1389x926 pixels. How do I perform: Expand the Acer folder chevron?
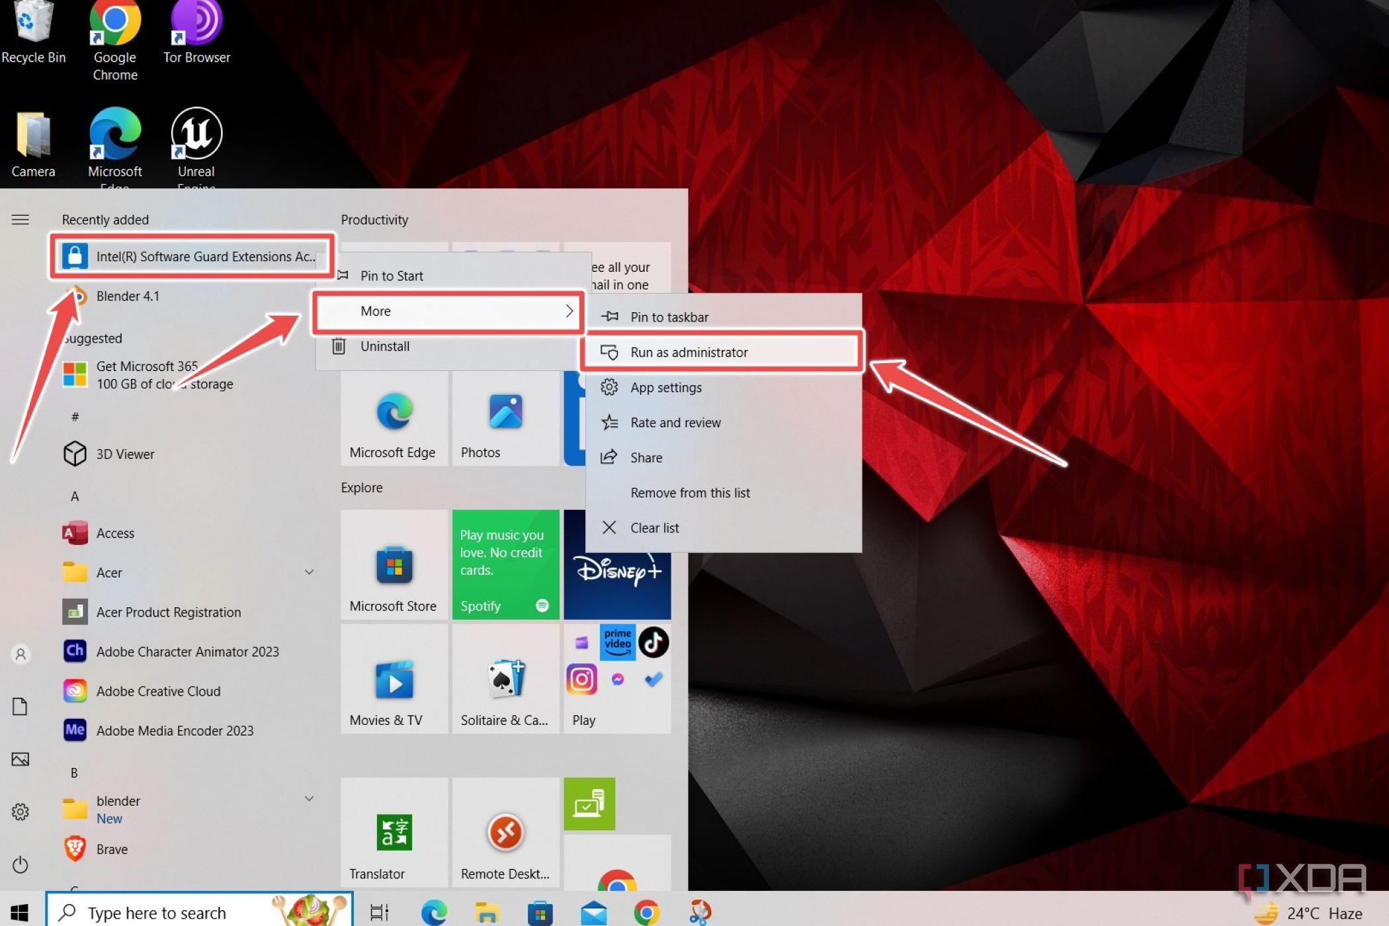309,572
